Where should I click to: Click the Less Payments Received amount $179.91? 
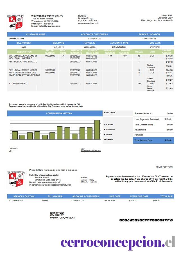tap(169, 119)
